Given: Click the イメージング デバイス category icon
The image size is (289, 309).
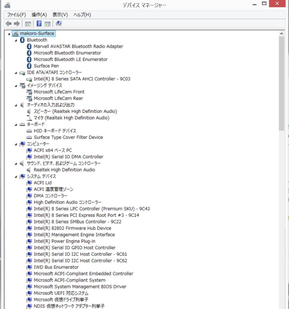Looking at the screenshot, I should pyautogui.click(x=22, y=85).
